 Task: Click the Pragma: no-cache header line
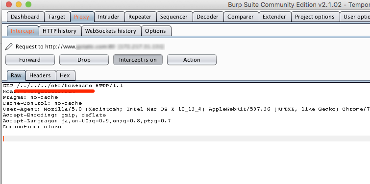click(x=30, y=97)
